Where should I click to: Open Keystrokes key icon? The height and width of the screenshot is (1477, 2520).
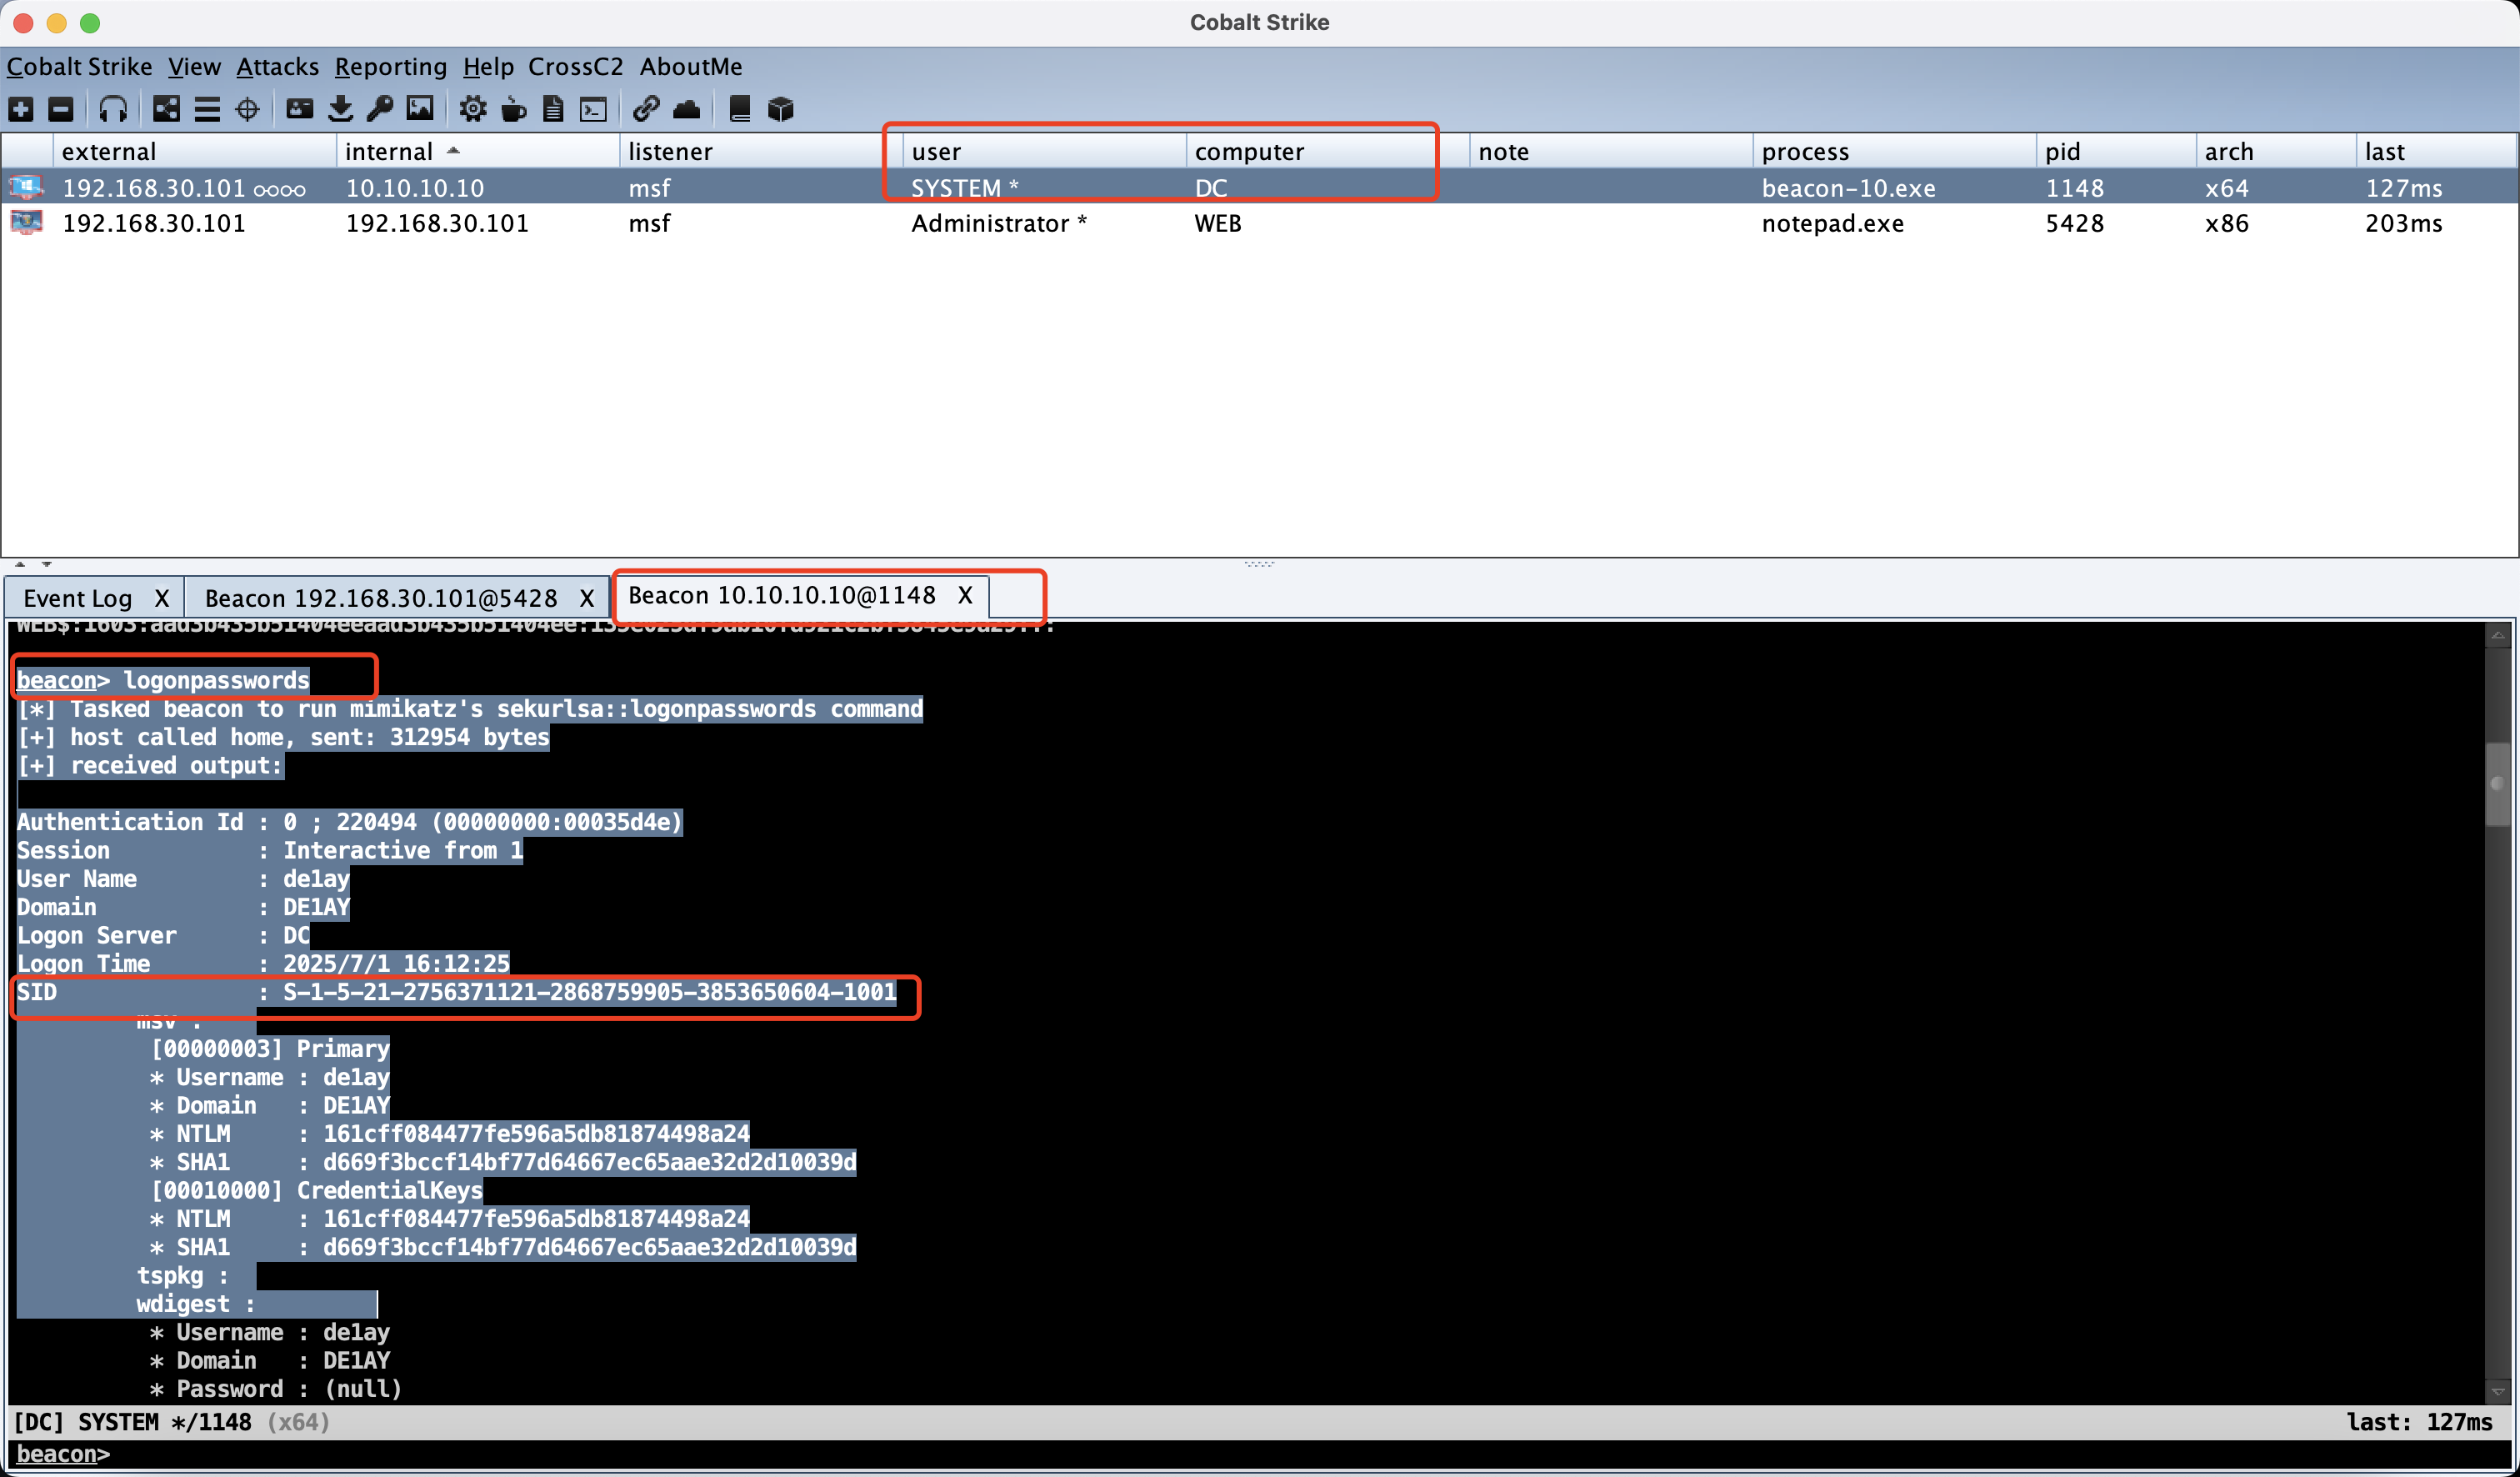(380, 109)
